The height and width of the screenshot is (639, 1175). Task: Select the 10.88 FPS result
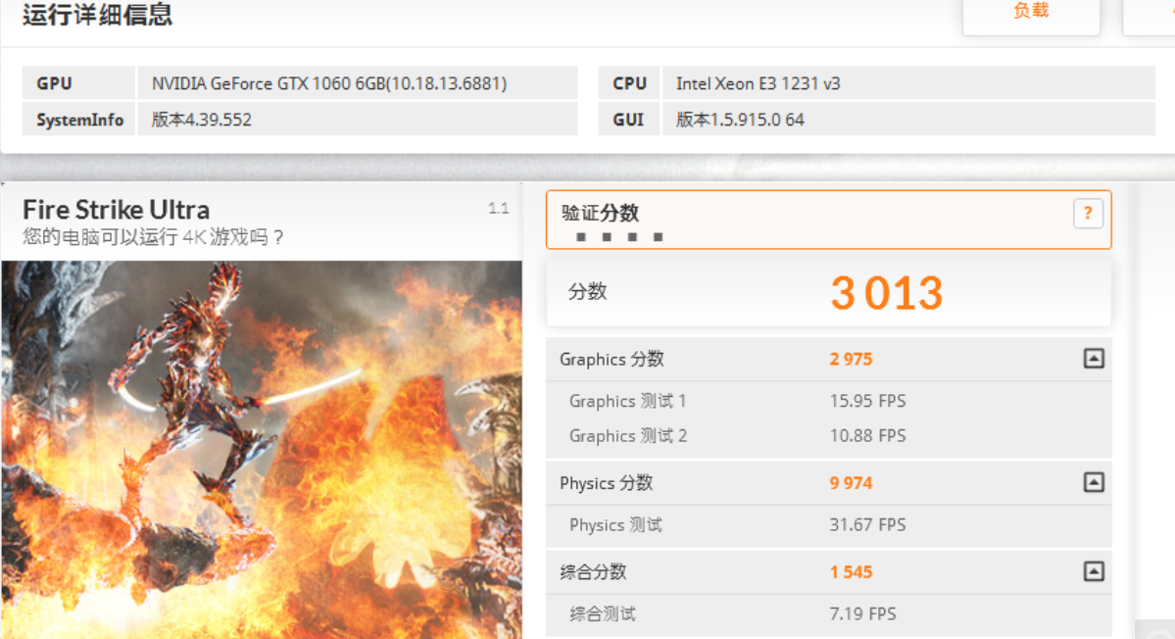[867, 436]
